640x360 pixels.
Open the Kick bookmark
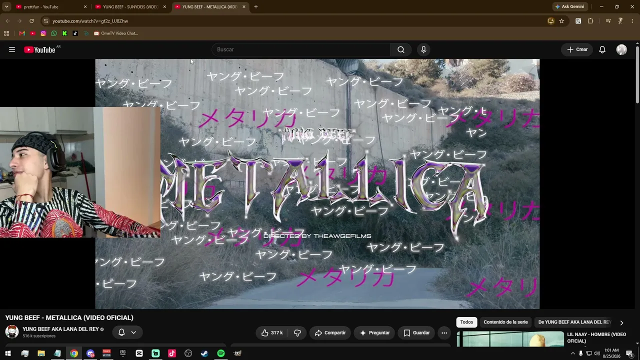coord(64,33)
